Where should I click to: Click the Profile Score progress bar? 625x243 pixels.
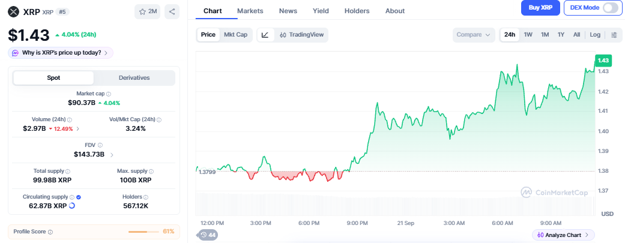coord(143,232)
